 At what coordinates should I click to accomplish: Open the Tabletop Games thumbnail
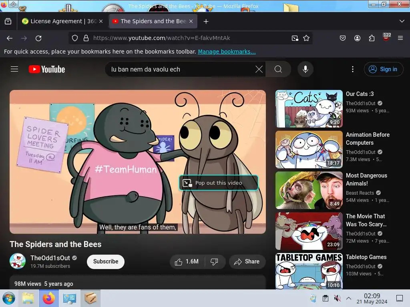[309, 271]
